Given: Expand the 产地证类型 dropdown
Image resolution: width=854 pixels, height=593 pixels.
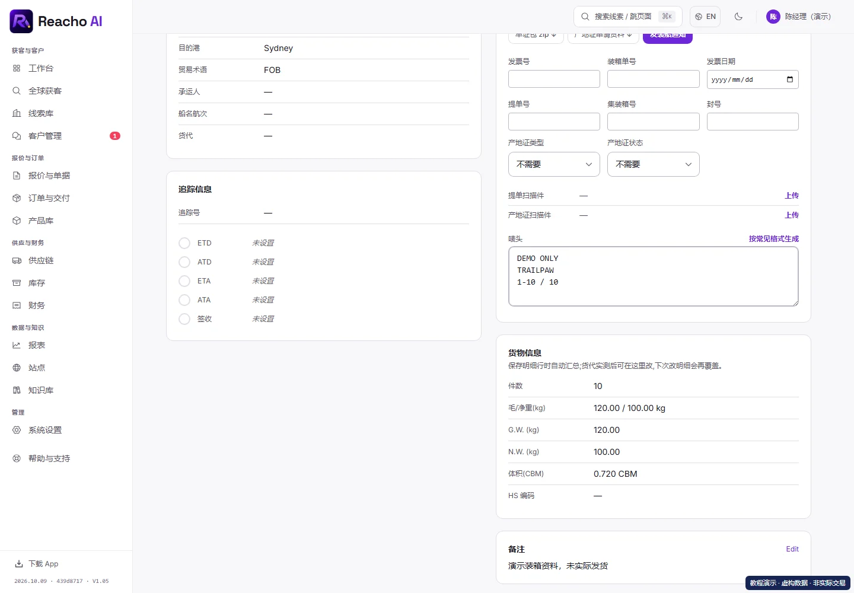Looking at the screenshot, I should coord(554,164).
